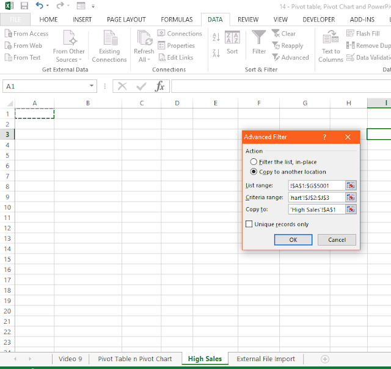Select the whole sheet corner button

(10, 103)
